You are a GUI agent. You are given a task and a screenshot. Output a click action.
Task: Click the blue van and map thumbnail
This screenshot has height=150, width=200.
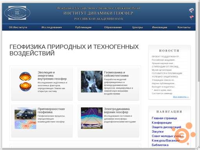coord(25,118)
